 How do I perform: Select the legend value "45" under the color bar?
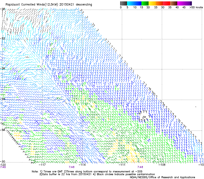pyautogui.click(x=184, y=7)
